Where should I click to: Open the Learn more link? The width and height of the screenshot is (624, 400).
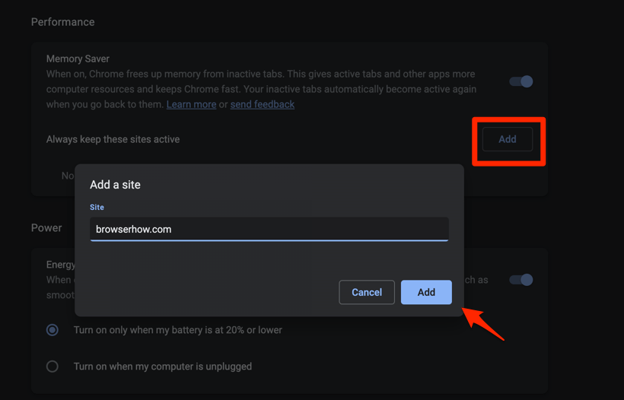[191, 104]
